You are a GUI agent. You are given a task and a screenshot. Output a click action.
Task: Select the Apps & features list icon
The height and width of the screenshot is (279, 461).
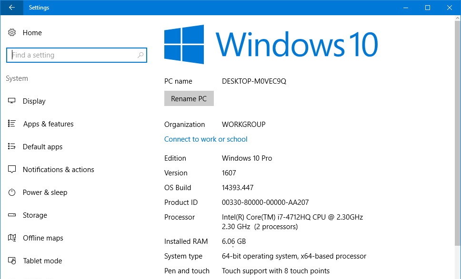coord(12,124)
